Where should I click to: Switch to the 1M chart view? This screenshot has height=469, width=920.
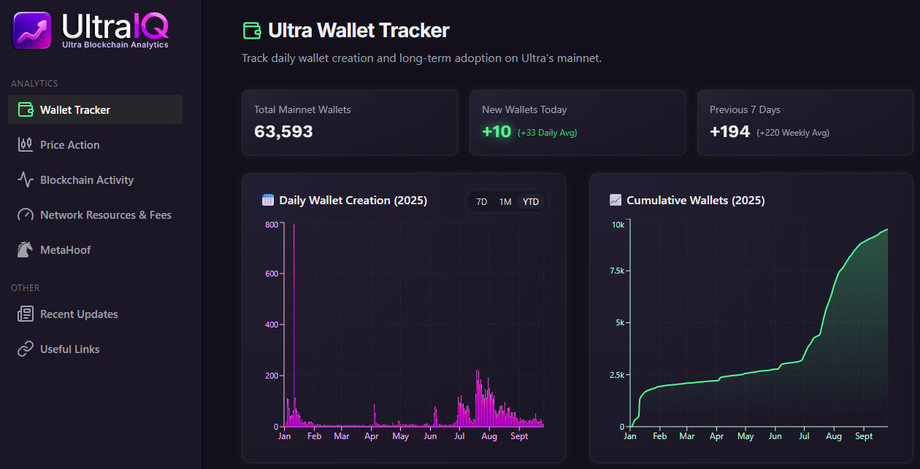pyautogui.click(x=505, y=201)
